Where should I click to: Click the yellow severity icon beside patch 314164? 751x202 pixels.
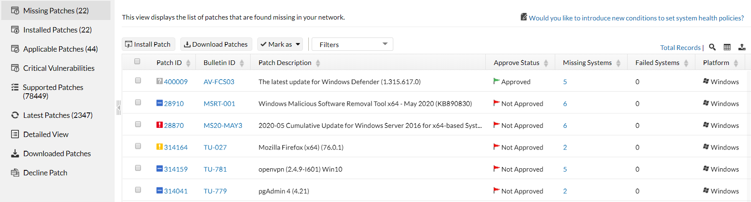point(159,147)
